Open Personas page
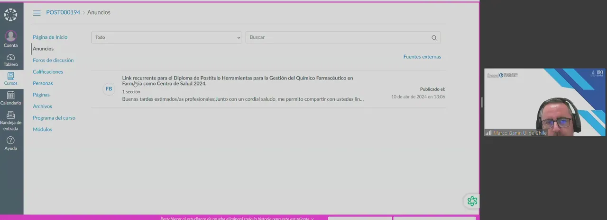This screenshot has width=607, height=220. click(x=43, y=83)
